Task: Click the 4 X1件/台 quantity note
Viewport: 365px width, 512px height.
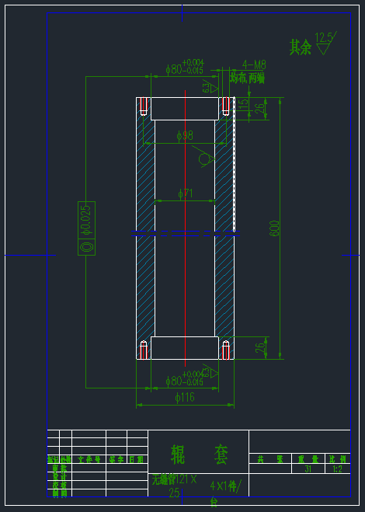Action: (225, 493)
